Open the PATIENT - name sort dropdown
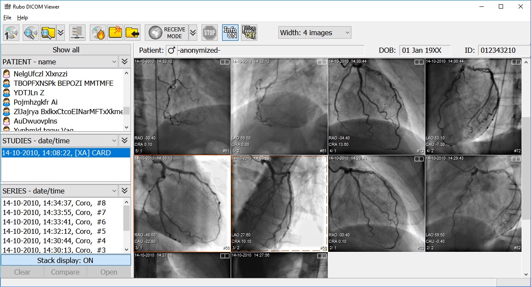Viewport: 531px width, 287px height. click(60, 62)
